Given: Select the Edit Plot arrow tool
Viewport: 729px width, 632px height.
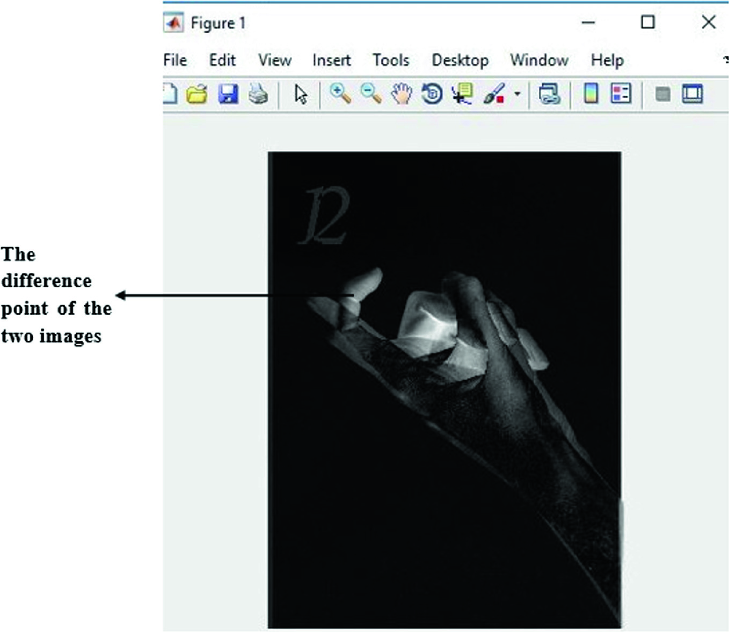Looking at the screenshot, I should [x=301, y=95].
